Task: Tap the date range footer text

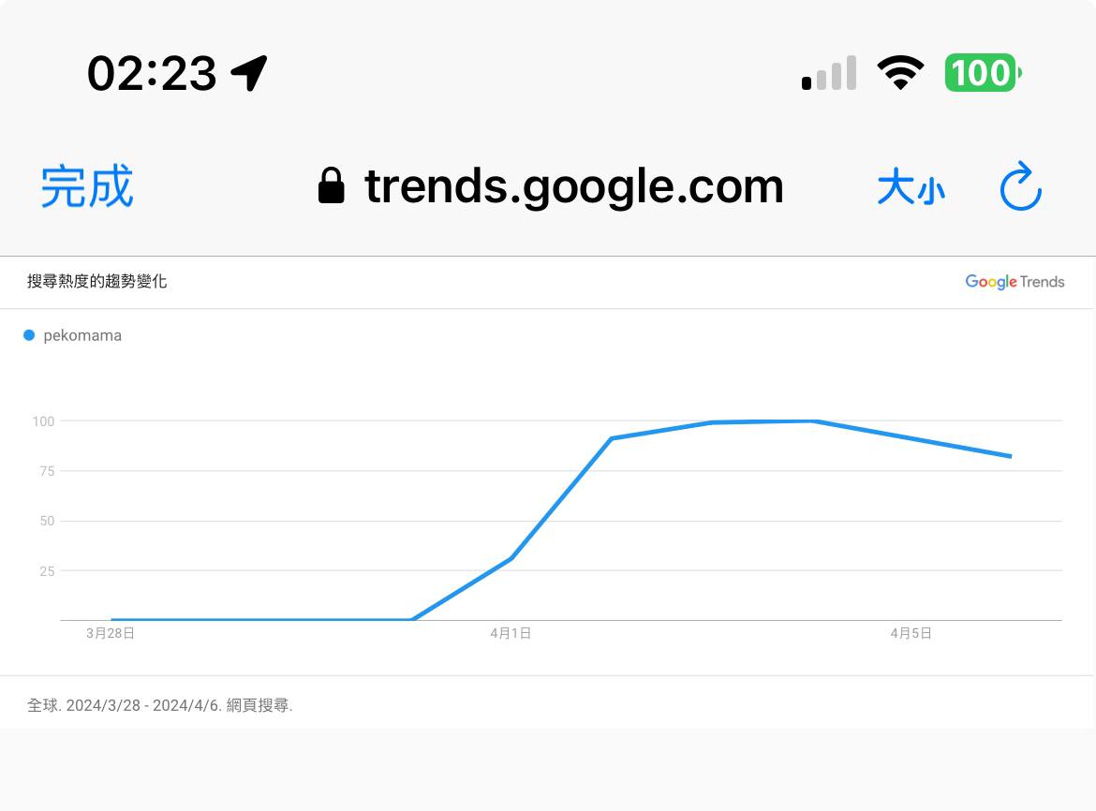Action: click(x=160, y=705)
